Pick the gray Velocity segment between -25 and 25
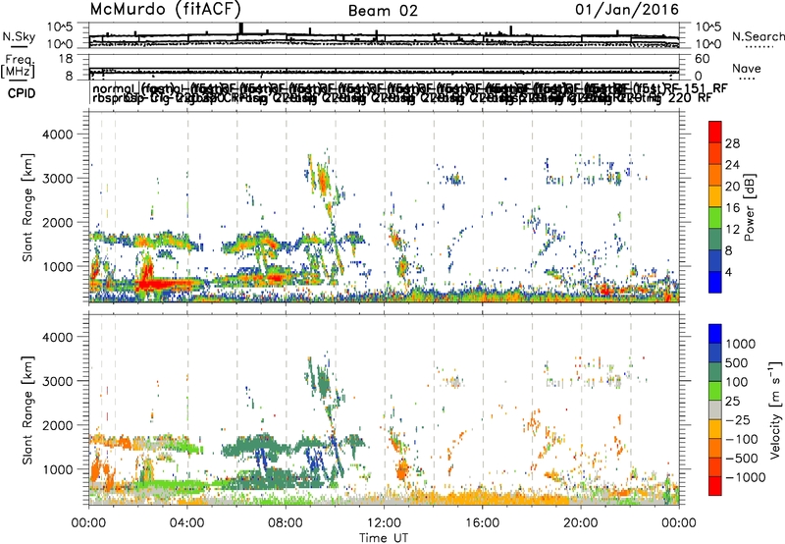The height and width of the screenshot is (544, 785). (x=715, y=409)
